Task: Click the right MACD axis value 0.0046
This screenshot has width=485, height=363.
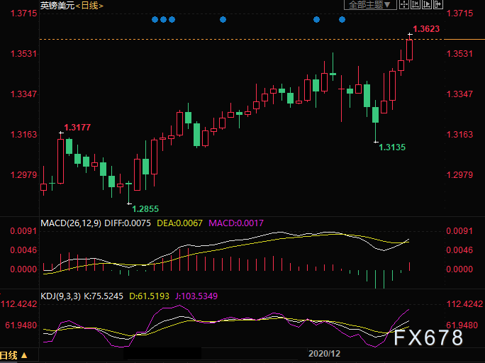Action: (459, 250)
